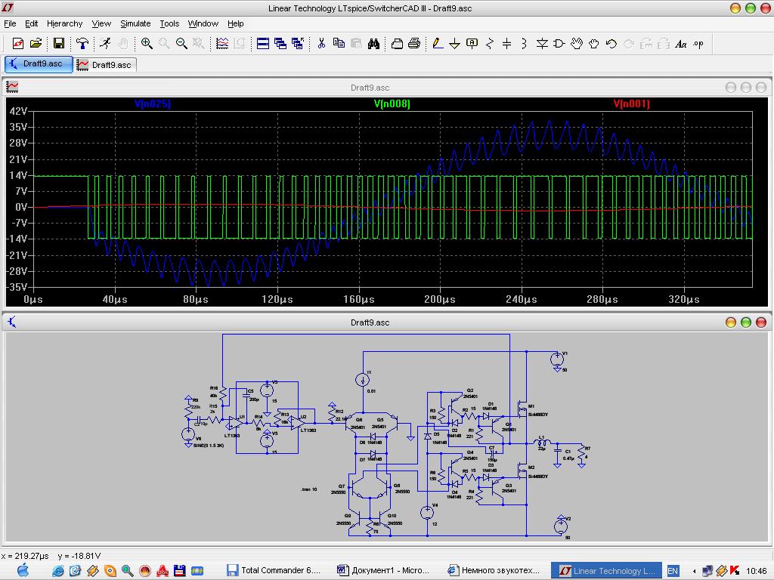This screenshot has height=580, width=774.
Task: Switch to the Документ1 Word taskbar button
Action: click(x=383, y=571)
